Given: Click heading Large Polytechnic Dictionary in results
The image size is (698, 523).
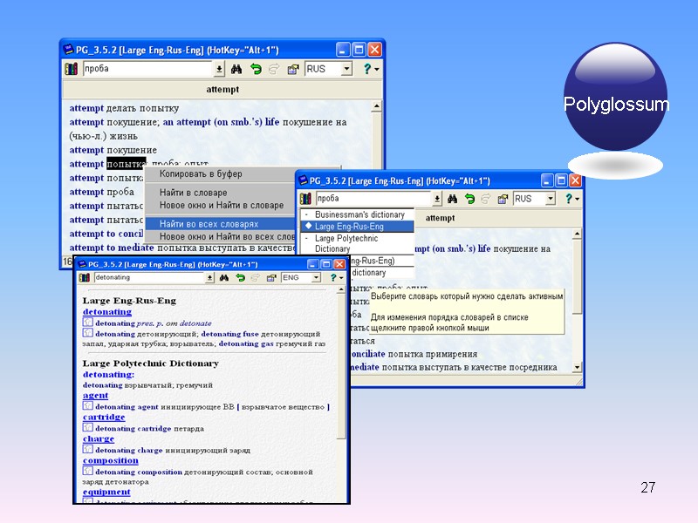Looking at the screenshot, I should [x=150, y=363].
